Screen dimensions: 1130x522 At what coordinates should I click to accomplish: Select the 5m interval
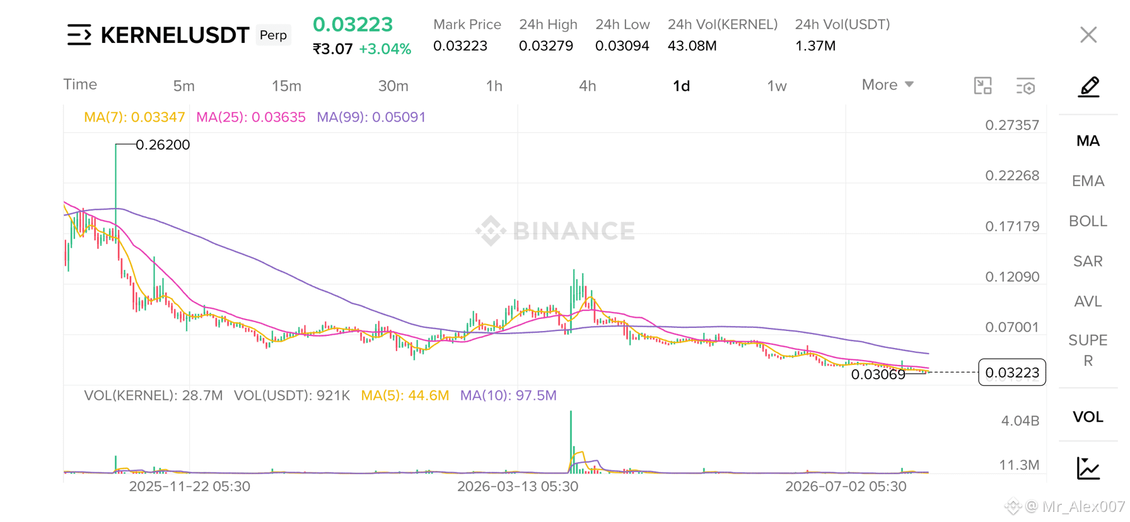coord(184,86)
